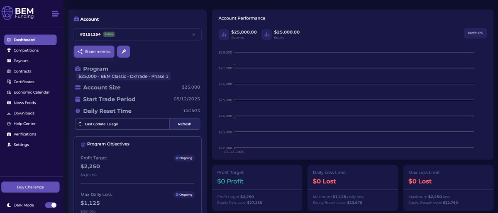Click the $0 Profit value
Image resolution: width=498 pixels, height=213 pixels.
(x=230, y=182)
